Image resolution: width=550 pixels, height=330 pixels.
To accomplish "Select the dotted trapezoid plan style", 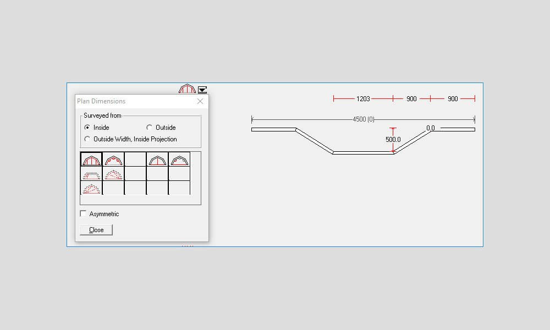I will point(91,174).
